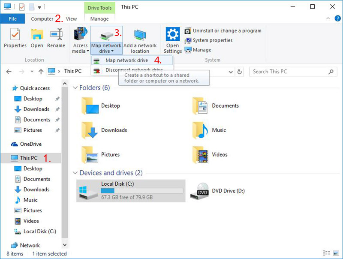343x259 pixels.
Task: Open Customize Quick Access Toolbar dropdown
Action: pyautogui.click(x=39, y=7)
